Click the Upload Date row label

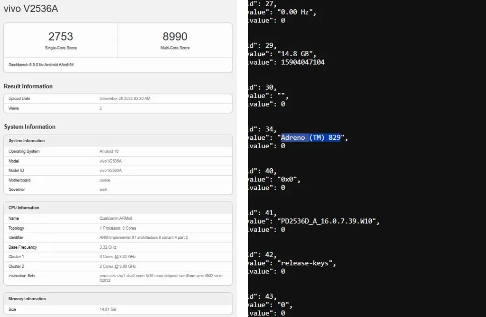tap(19, 99)
